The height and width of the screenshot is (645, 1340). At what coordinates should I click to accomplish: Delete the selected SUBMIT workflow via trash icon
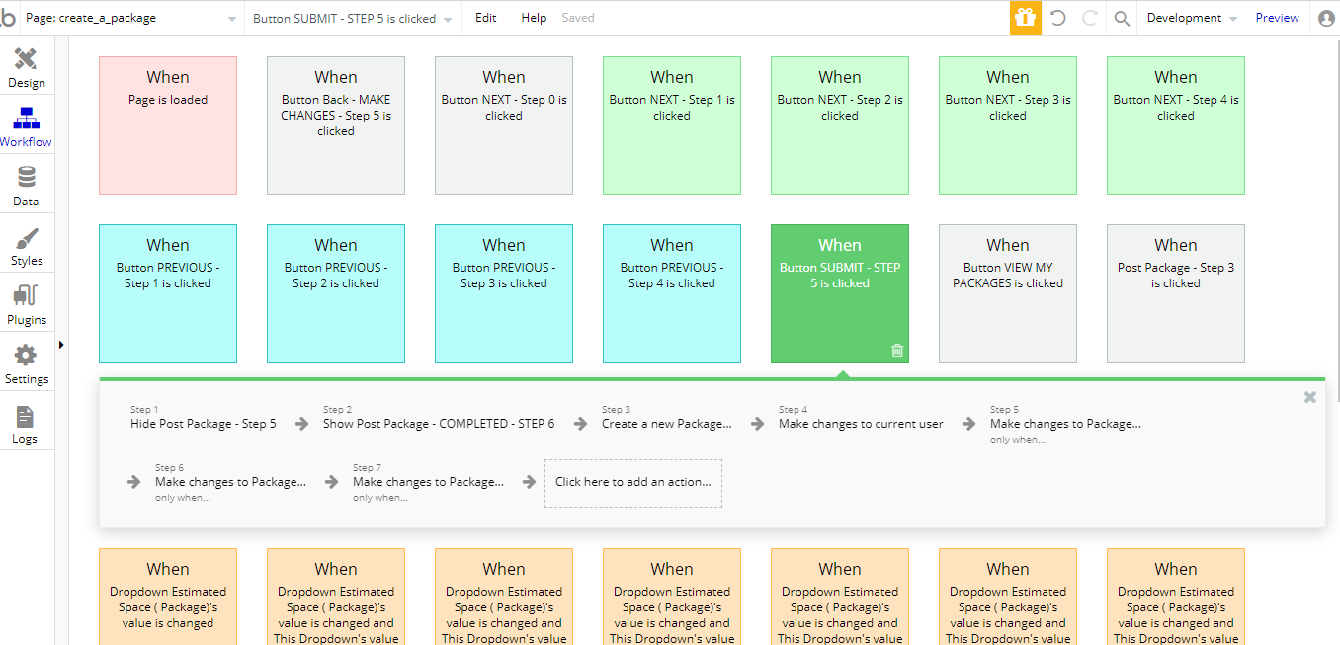pos(897,350)
